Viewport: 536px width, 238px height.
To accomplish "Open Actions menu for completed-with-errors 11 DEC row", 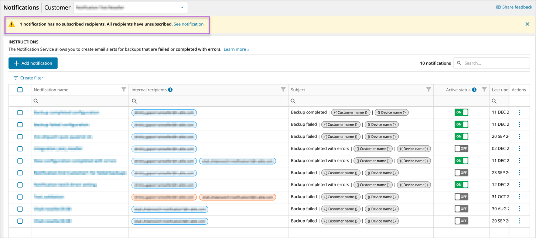I will click(x=519, y=161).
